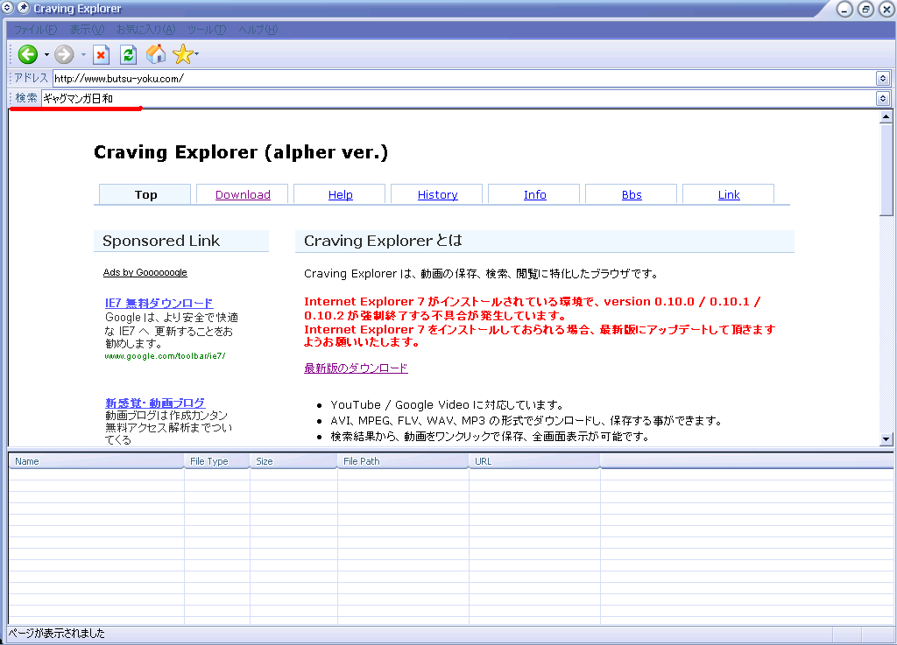The image size is (897, 645).
Task: Sort by the Size column header
Action: [x=293, y=461]
